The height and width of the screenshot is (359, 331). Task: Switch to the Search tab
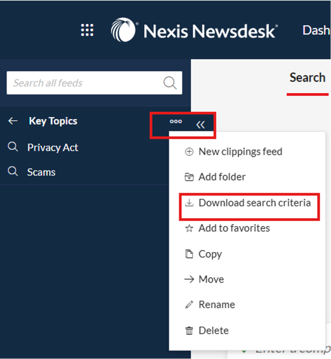coord(307,78)
